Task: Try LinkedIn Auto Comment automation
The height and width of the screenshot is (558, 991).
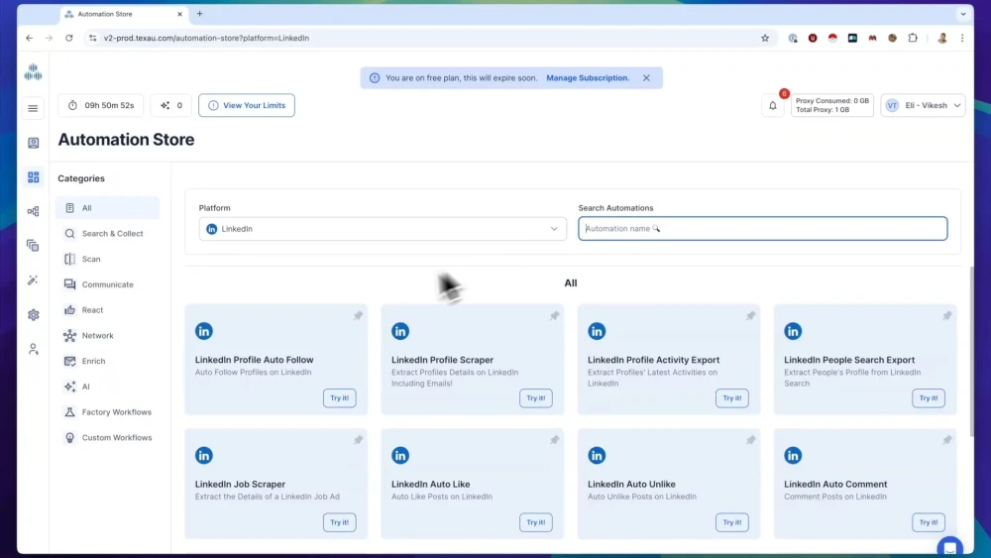Action: coord(929,522)
